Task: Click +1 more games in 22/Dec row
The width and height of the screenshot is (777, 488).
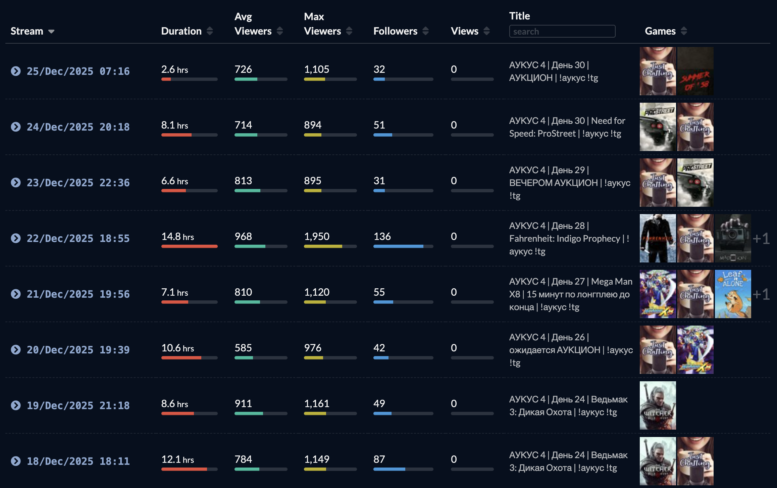Action: coord(761,239)
